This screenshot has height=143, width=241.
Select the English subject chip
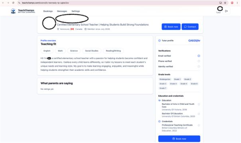click(47, 51)
